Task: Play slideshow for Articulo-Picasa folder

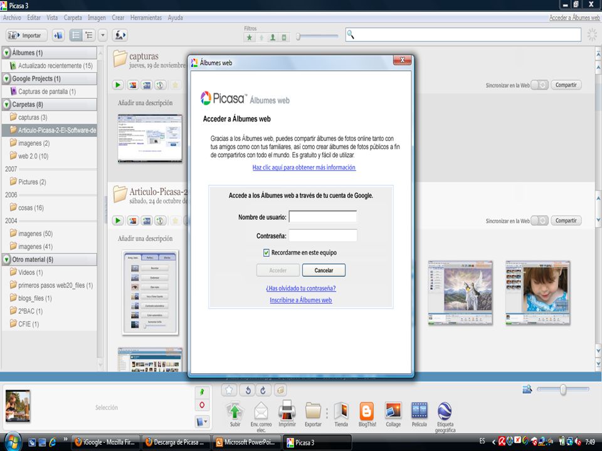Action: coord(118,220)
